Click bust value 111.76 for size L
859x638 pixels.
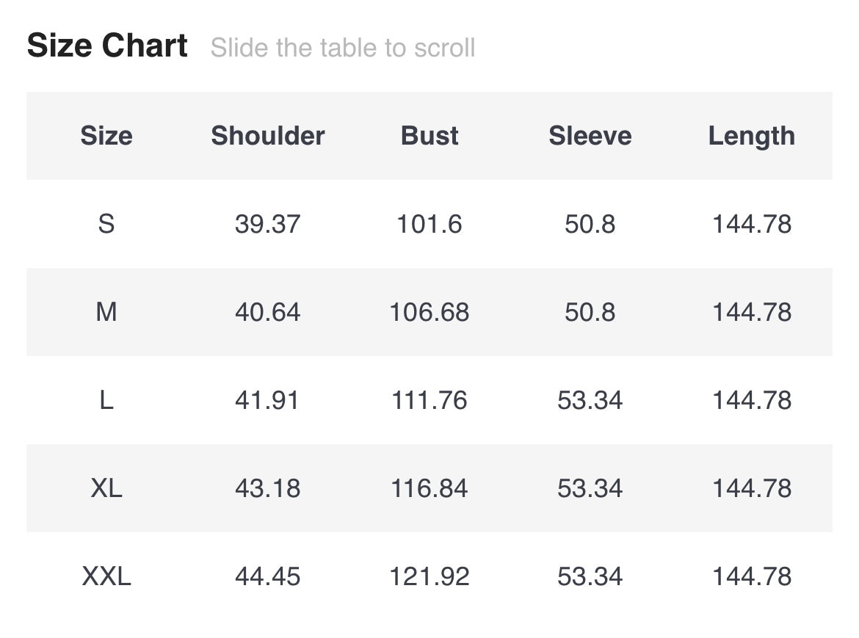429,400
